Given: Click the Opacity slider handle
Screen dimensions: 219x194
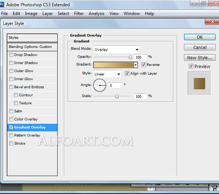Looking at the screenshot, I should click(x=130, y=57).
